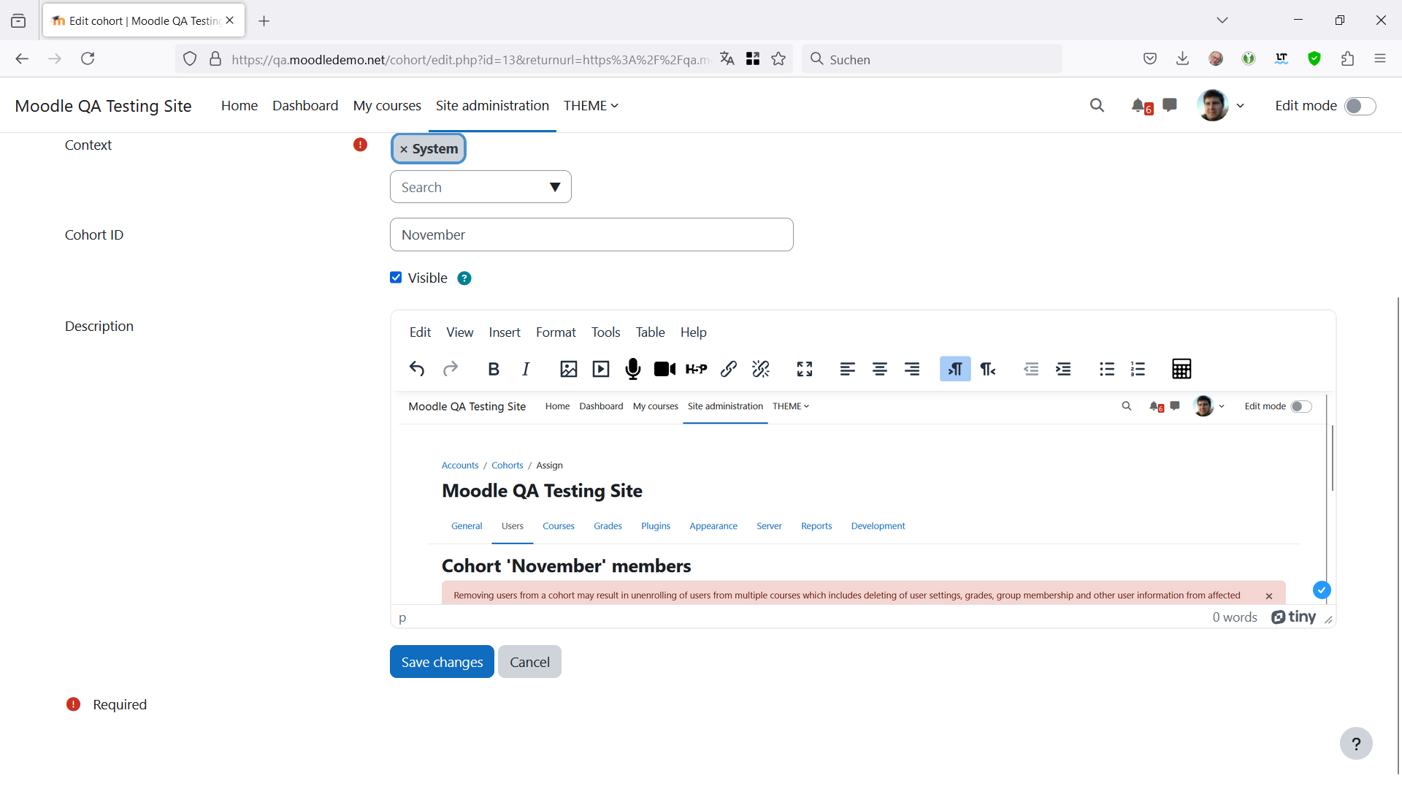Insert an image with the image icon
1402x789 pixels.
pos(569,369)
